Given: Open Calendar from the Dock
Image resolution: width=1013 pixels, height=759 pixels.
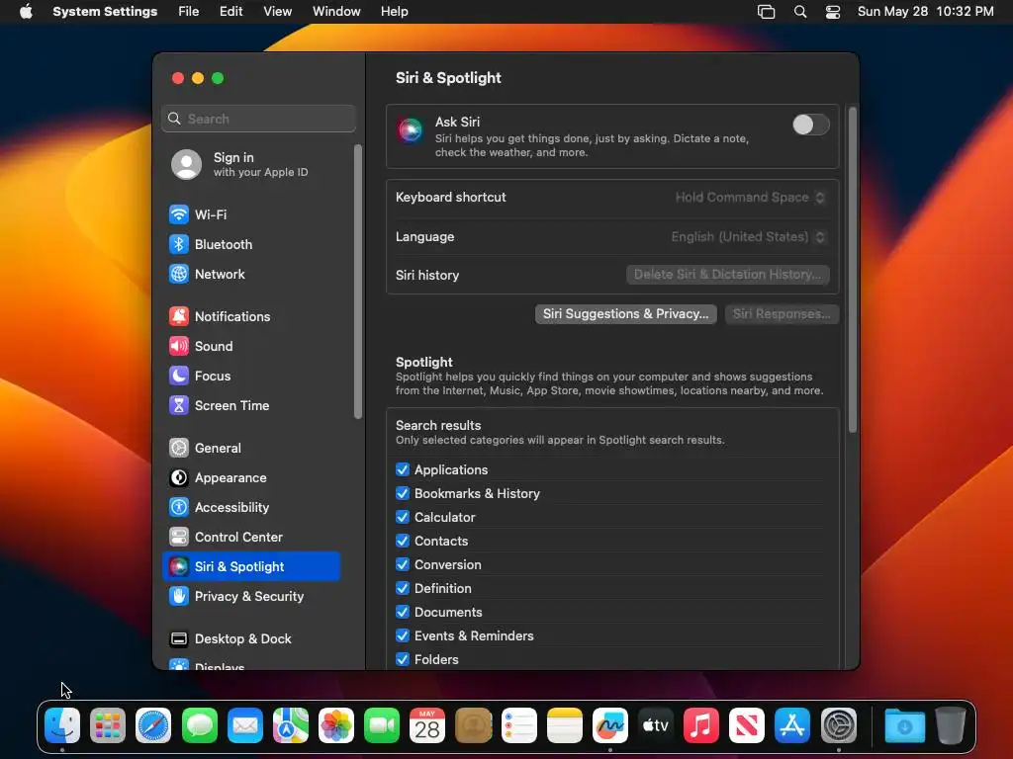Looking at the screenshot, I should coord(427,725).
